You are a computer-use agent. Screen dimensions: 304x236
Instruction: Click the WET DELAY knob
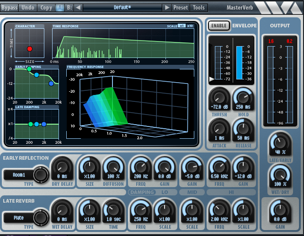click(62, 210)
